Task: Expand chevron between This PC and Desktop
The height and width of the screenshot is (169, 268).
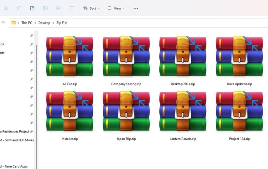Action: click(x=35, y=23)
